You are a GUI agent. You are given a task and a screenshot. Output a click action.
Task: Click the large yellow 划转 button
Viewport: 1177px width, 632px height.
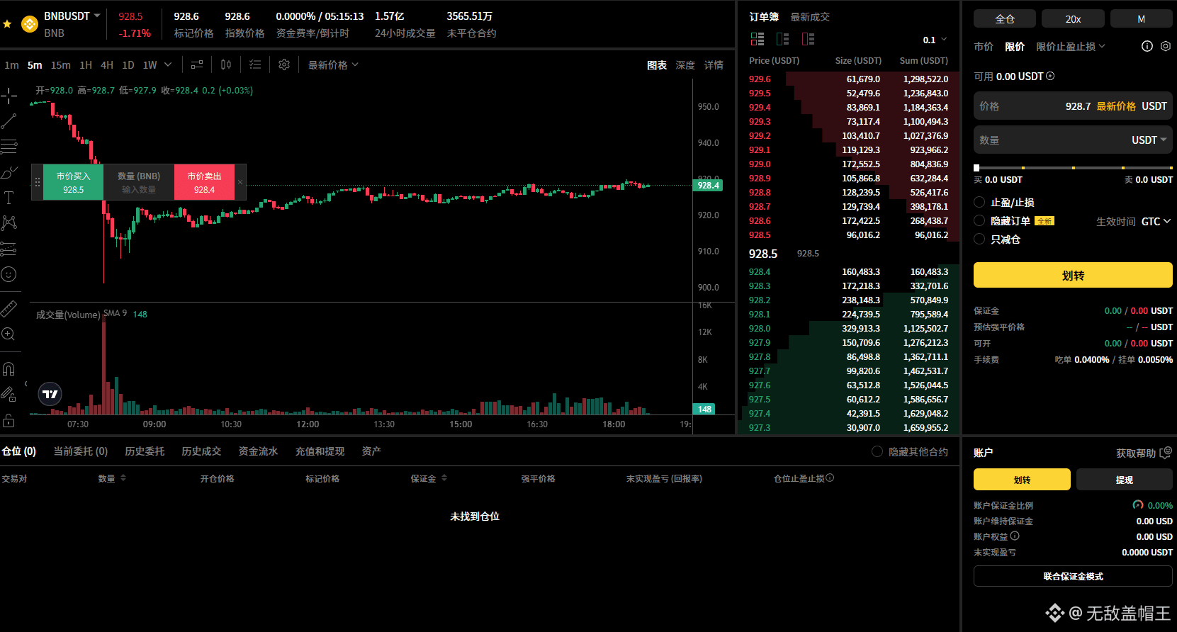[x=1073, y=275]
